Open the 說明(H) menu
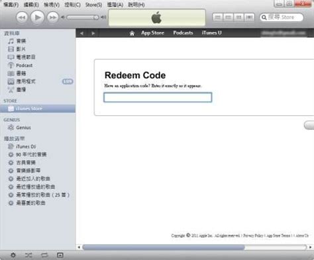This screenshot has width=314, height=260. coord(136,5)
